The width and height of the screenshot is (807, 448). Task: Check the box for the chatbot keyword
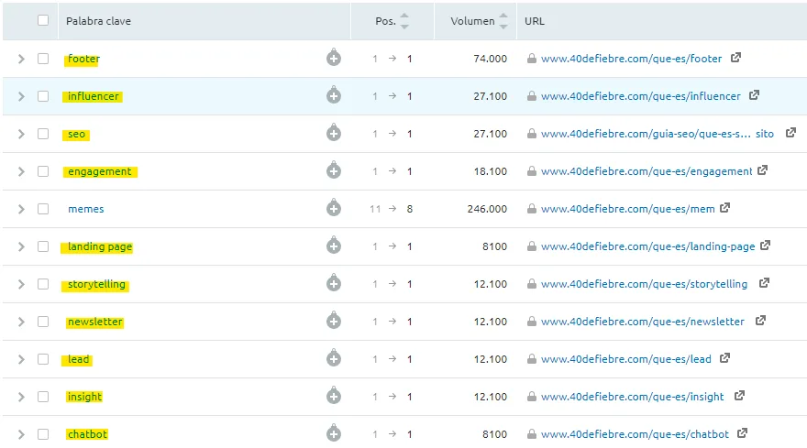coord(43,434)
